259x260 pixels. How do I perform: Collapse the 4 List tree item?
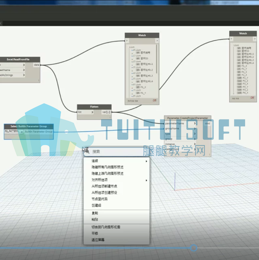(x=132, y=73)
